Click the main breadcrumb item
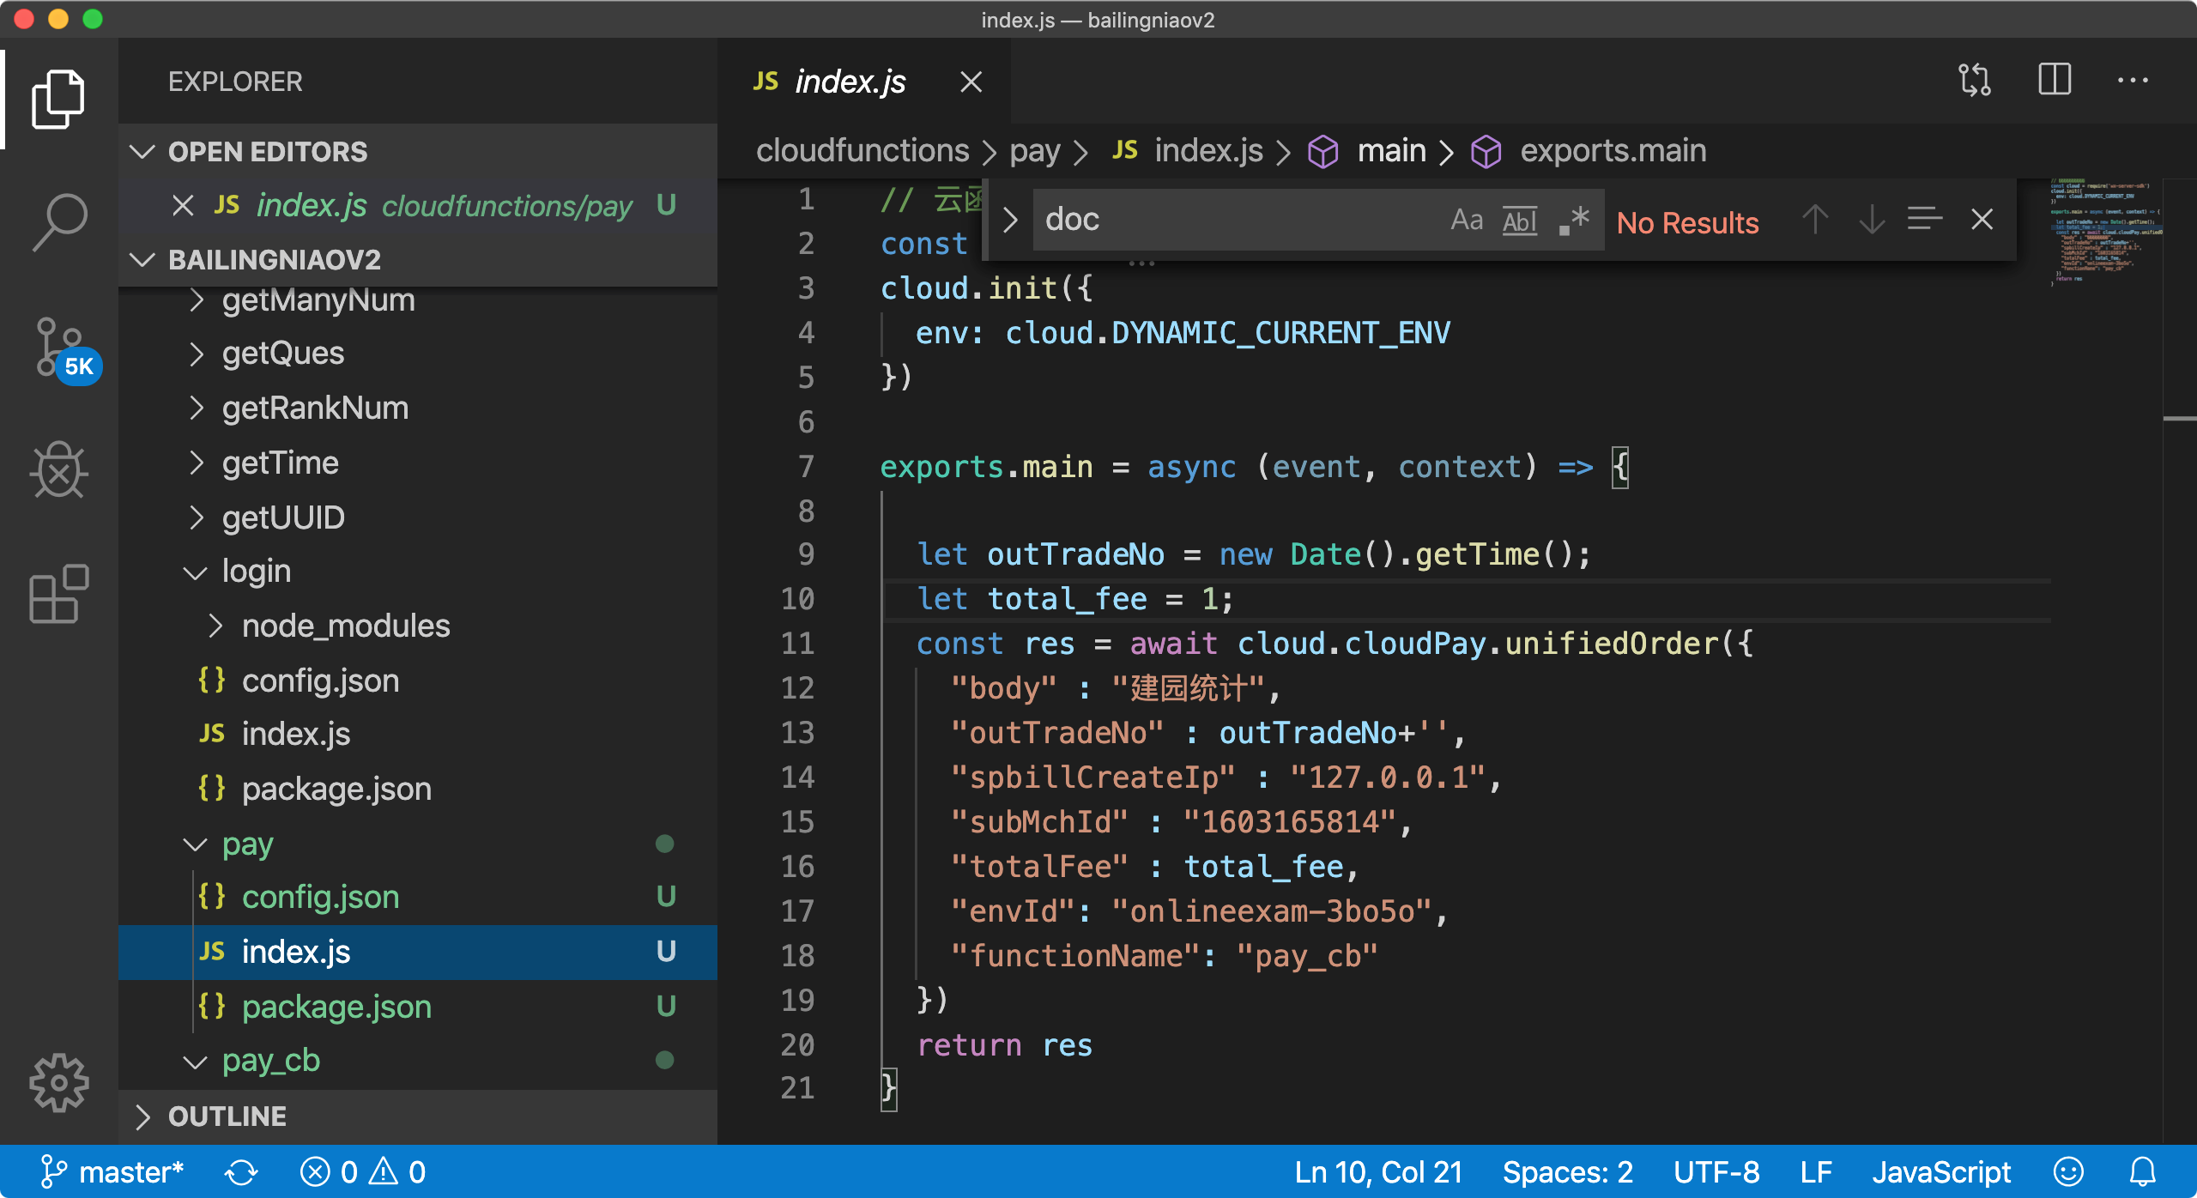 pos(1390,151)
